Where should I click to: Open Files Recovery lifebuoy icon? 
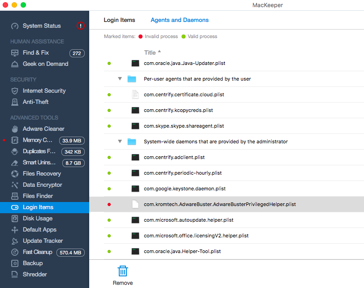15,174
